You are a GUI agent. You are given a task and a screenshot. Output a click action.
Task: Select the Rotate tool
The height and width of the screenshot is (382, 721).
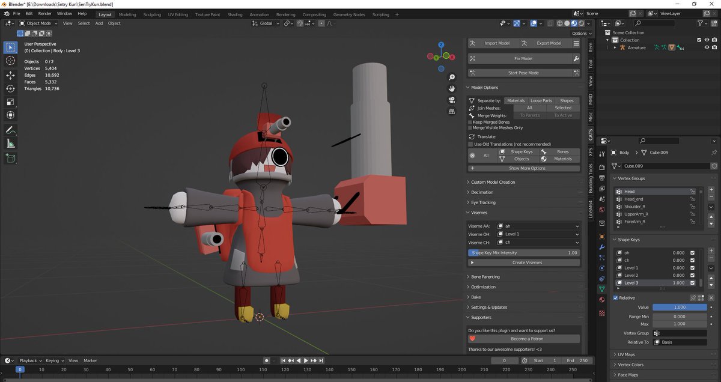pos(10,89)
